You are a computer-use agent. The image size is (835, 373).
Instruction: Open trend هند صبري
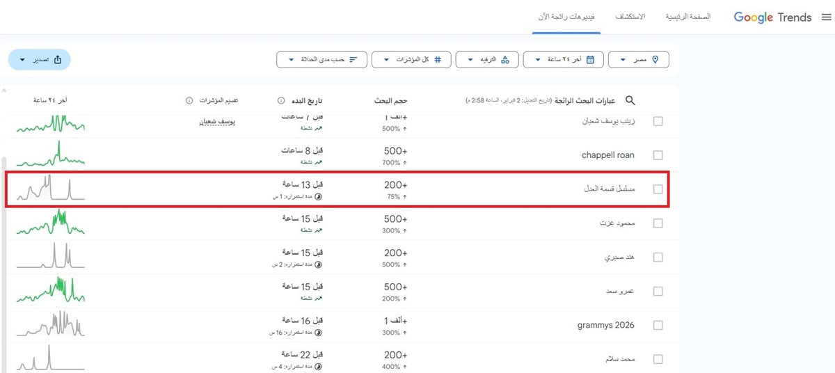coord(619,257)
